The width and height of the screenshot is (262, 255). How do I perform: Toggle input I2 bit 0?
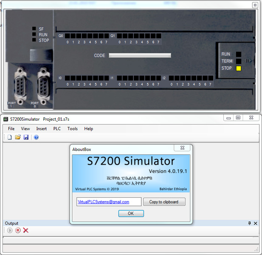[172, 78]
